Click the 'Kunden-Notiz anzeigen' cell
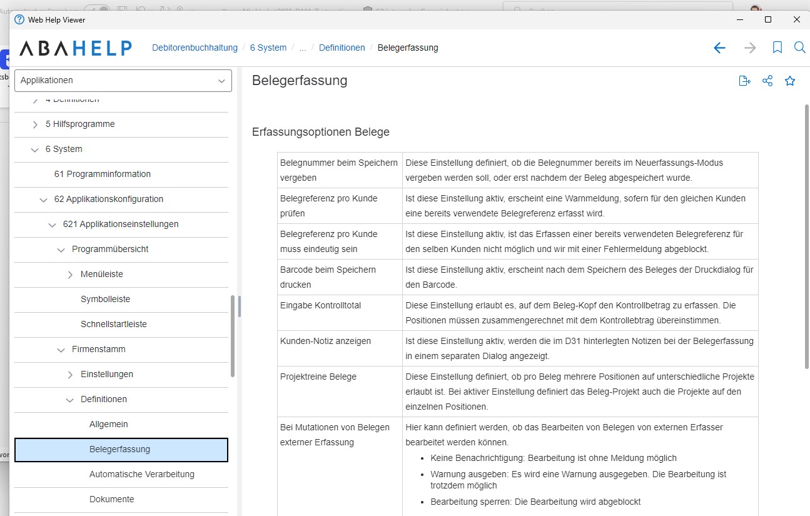 pyautogui.click(x=340, y=348)
